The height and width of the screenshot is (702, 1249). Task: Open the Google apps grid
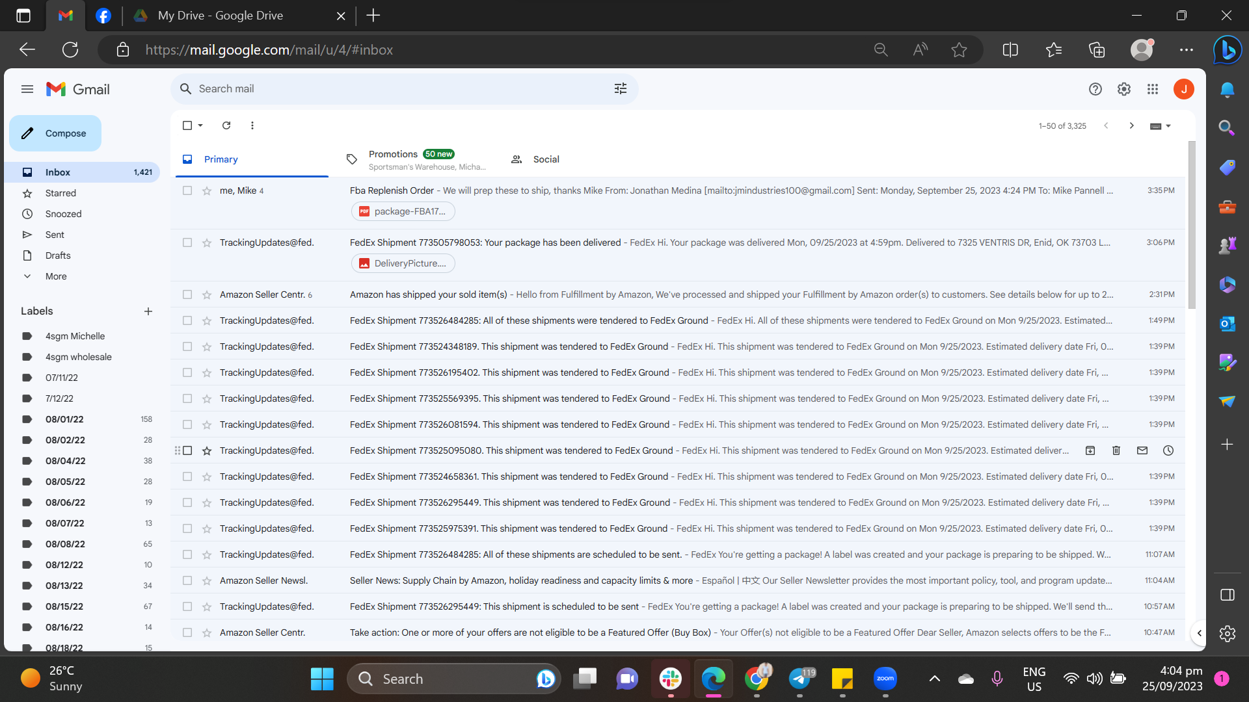point(1153,89)
